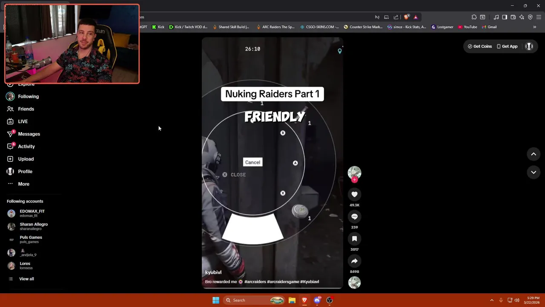Open the Lostgamer bookmark
545x307 pixels.
(442, 27)
